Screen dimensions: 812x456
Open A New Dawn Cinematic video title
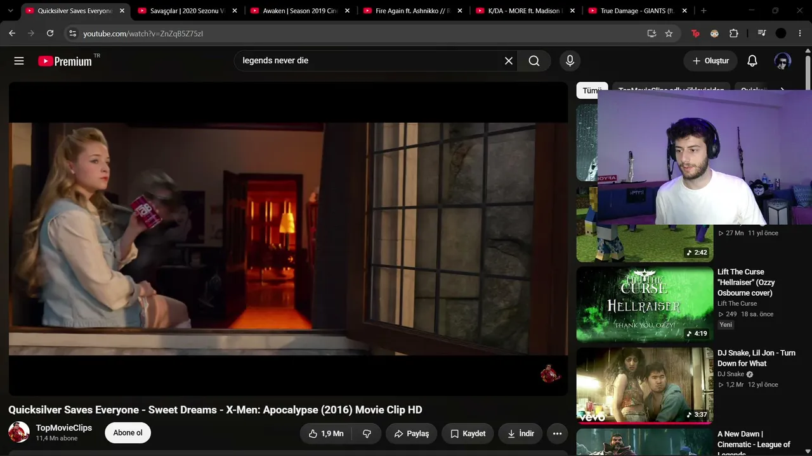coord(754,442)
